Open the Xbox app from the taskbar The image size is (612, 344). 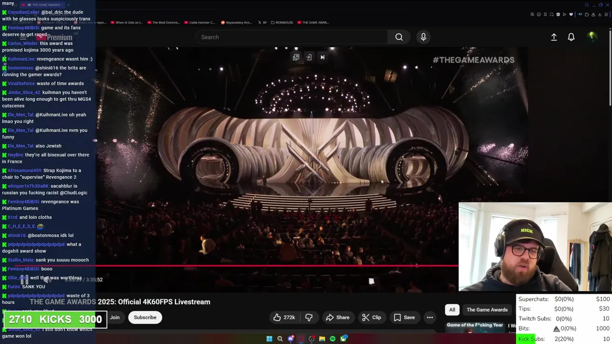click(x=344, y=339)
